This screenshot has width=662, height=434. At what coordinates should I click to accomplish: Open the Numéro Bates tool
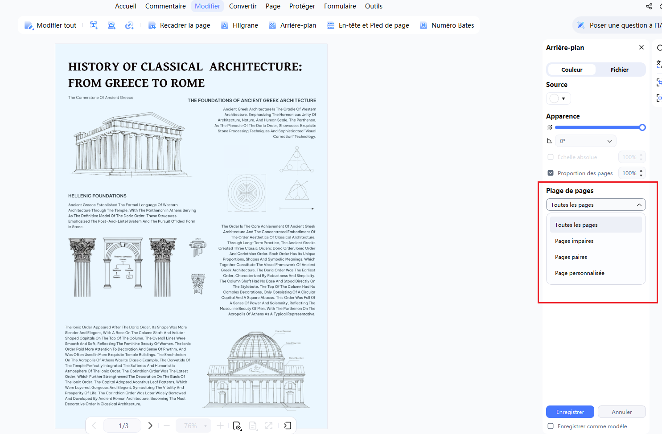pyautogui.click(x=447, y=25)
